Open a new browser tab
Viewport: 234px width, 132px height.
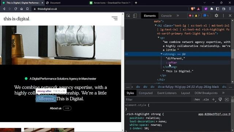(136, 3)
